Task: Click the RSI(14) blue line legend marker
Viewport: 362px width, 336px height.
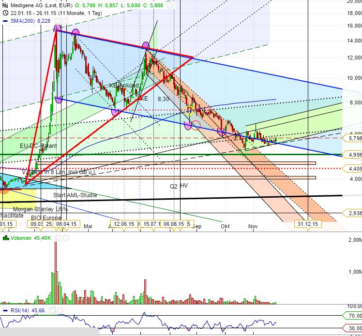Action: pos(5,311)
